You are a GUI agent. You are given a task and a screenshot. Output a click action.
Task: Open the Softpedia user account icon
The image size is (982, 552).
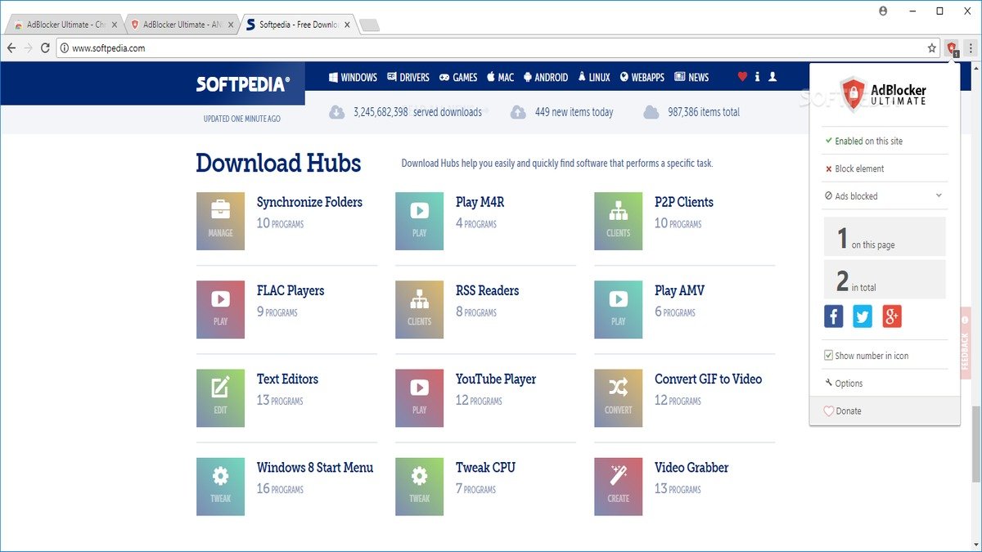(x=773, y=77)
